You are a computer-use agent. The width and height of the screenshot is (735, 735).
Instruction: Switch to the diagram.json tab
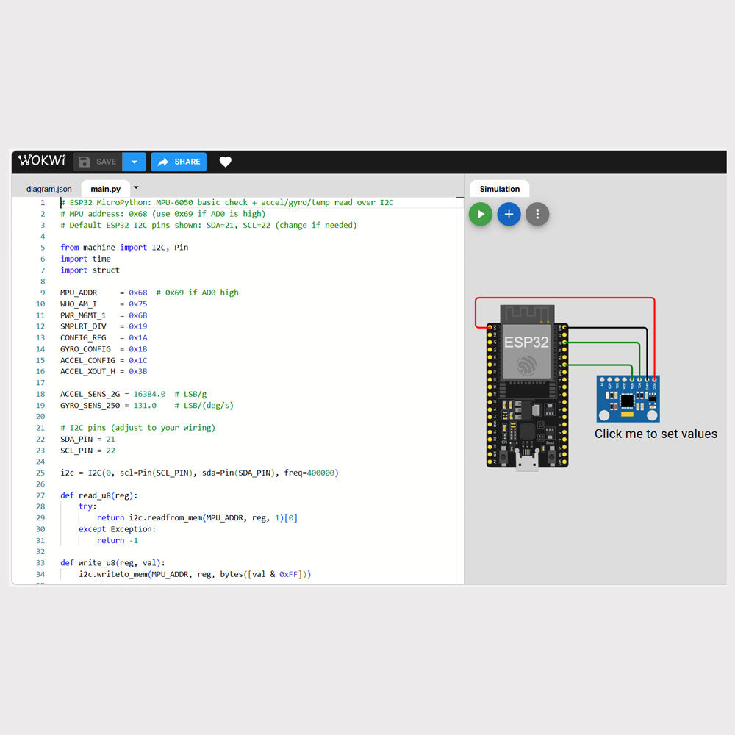pos(49,189)
